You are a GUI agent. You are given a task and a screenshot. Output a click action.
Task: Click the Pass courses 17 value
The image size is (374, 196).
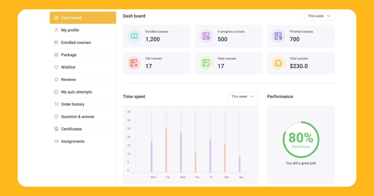click(x=221, y=66)
